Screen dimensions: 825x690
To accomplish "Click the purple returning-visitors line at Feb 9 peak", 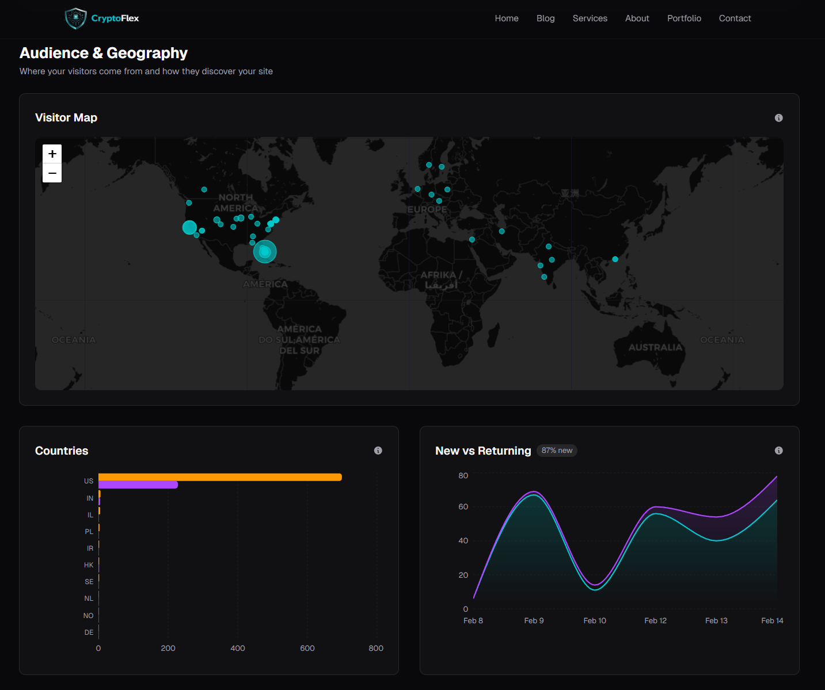I will (534, 493).
